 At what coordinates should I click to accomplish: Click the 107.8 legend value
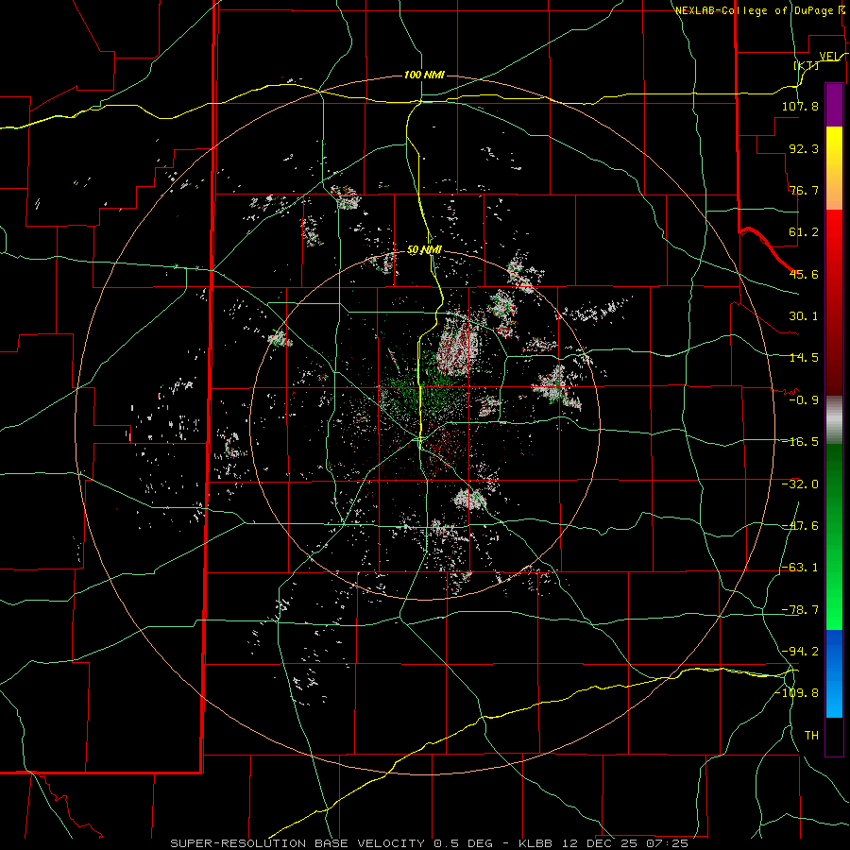(800, 106)
